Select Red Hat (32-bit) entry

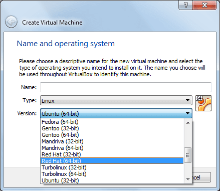tap(112, 154)
